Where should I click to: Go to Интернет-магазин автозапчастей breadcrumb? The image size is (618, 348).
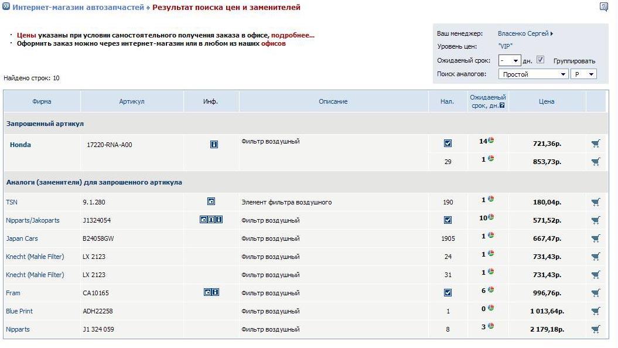(78, 7)
